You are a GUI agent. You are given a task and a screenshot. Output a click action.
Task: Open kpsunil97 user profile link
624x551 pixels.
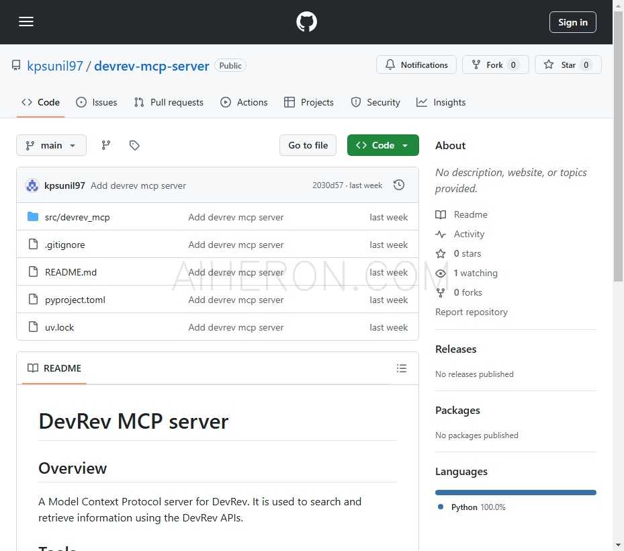[x=55, y=66]
